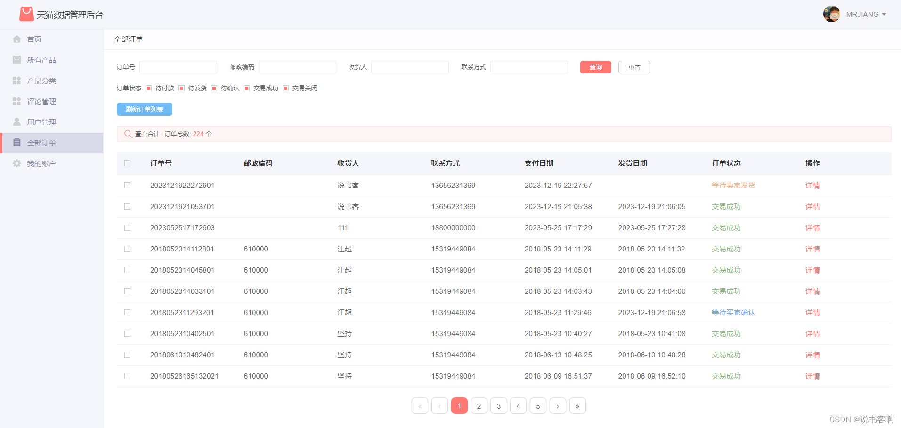Open the 首页 home icon in sidebar
The image size is (901, 428).
17,39
